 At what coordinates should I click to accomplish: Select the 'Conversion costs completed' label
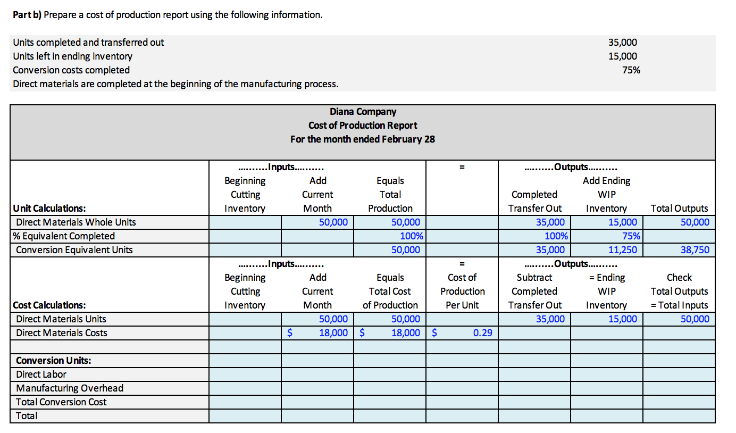(x=71, y=70)
